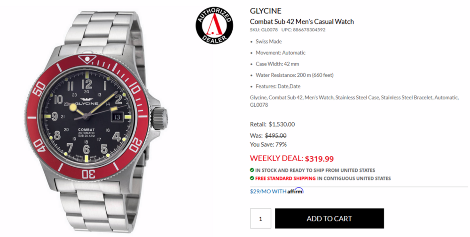470x237 pixels.
Task: Click the WEEKLY DEAL $319.99 price
Action: (292, 158)
